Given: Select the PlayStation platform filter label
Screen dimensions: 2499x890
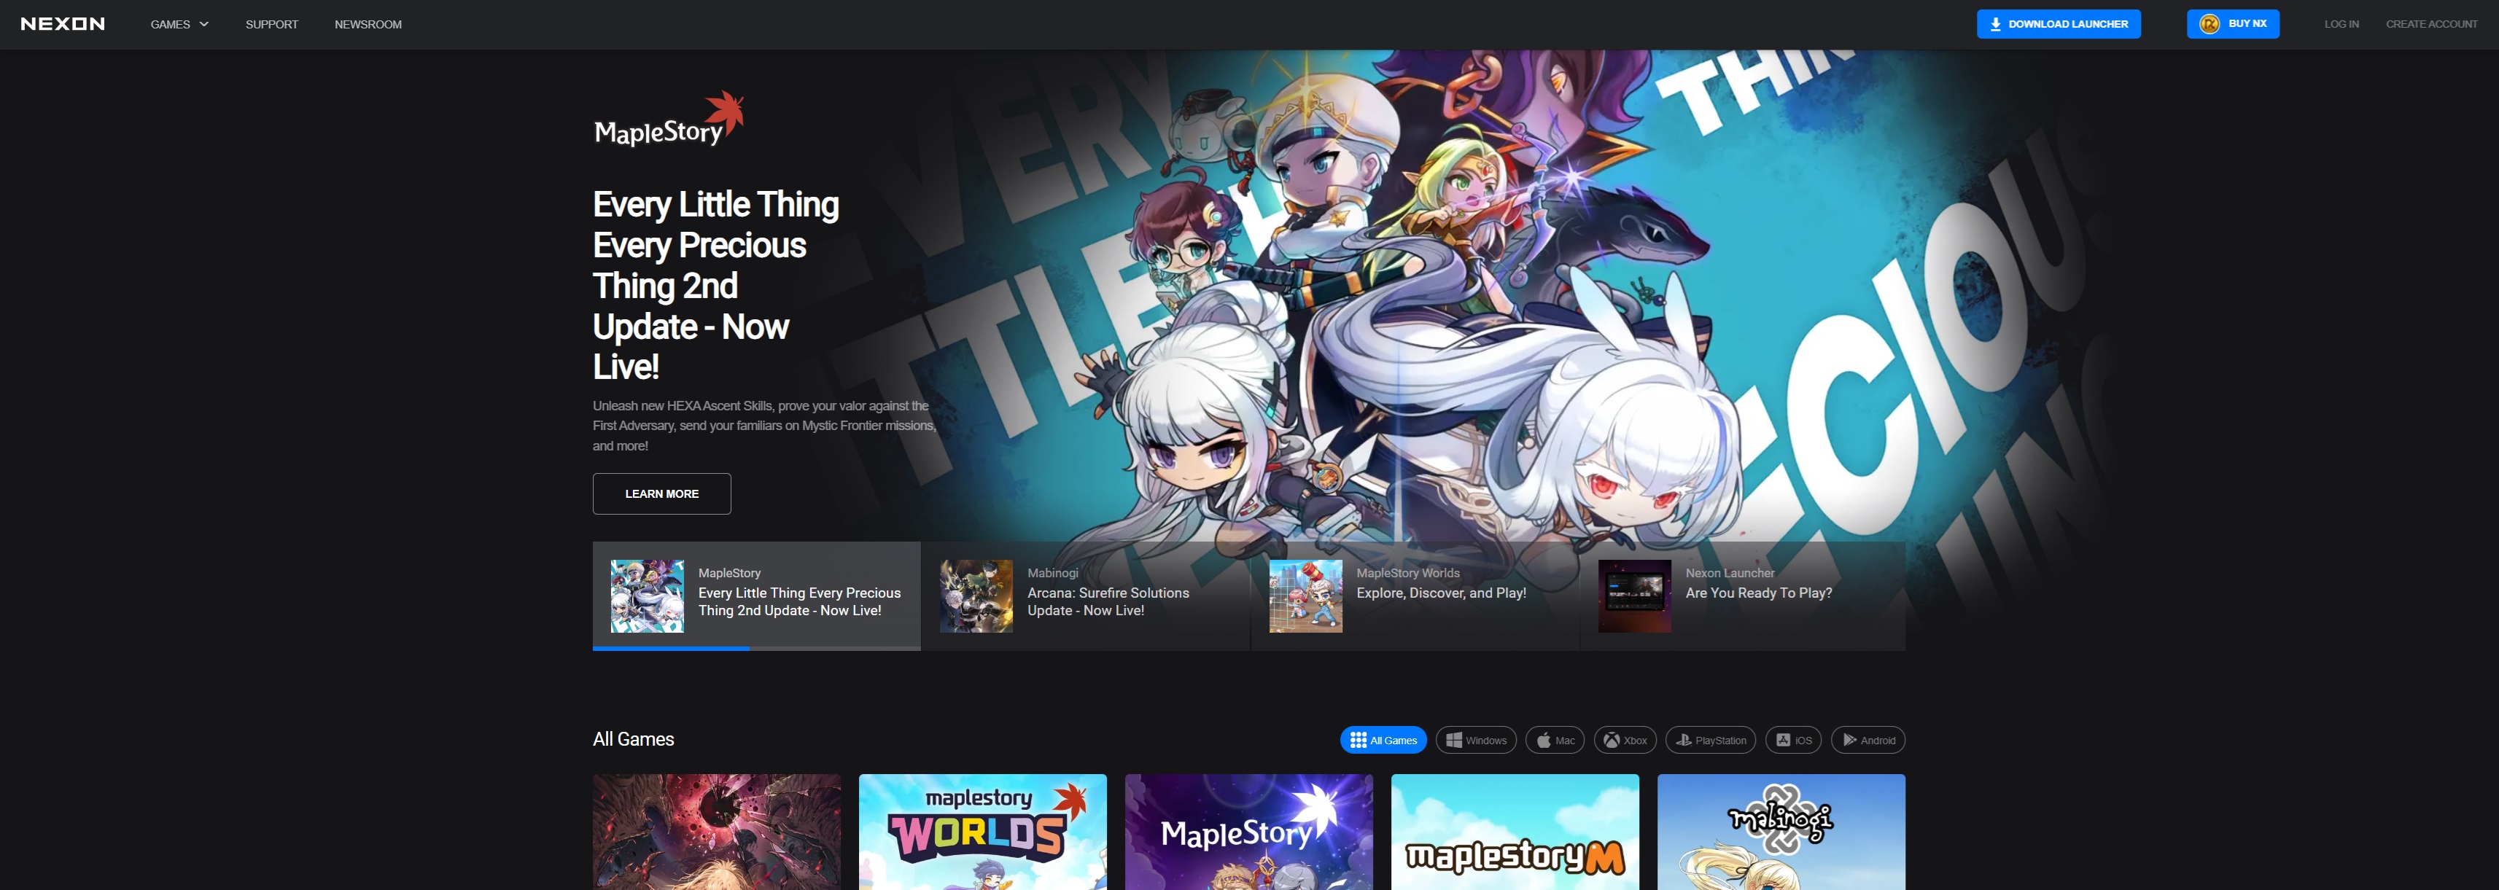Looking at the screenshot, I should point(1720,741).
